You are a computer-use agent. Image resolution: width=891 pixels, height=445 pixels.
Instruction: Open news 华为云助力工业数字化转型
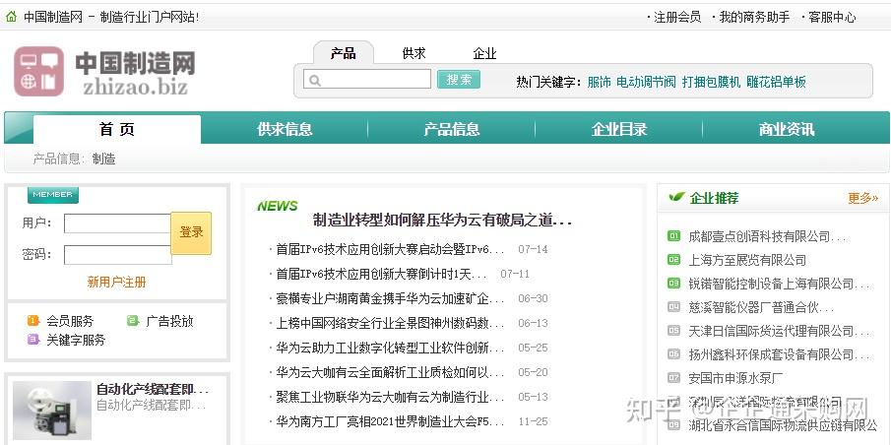[390, 348]
